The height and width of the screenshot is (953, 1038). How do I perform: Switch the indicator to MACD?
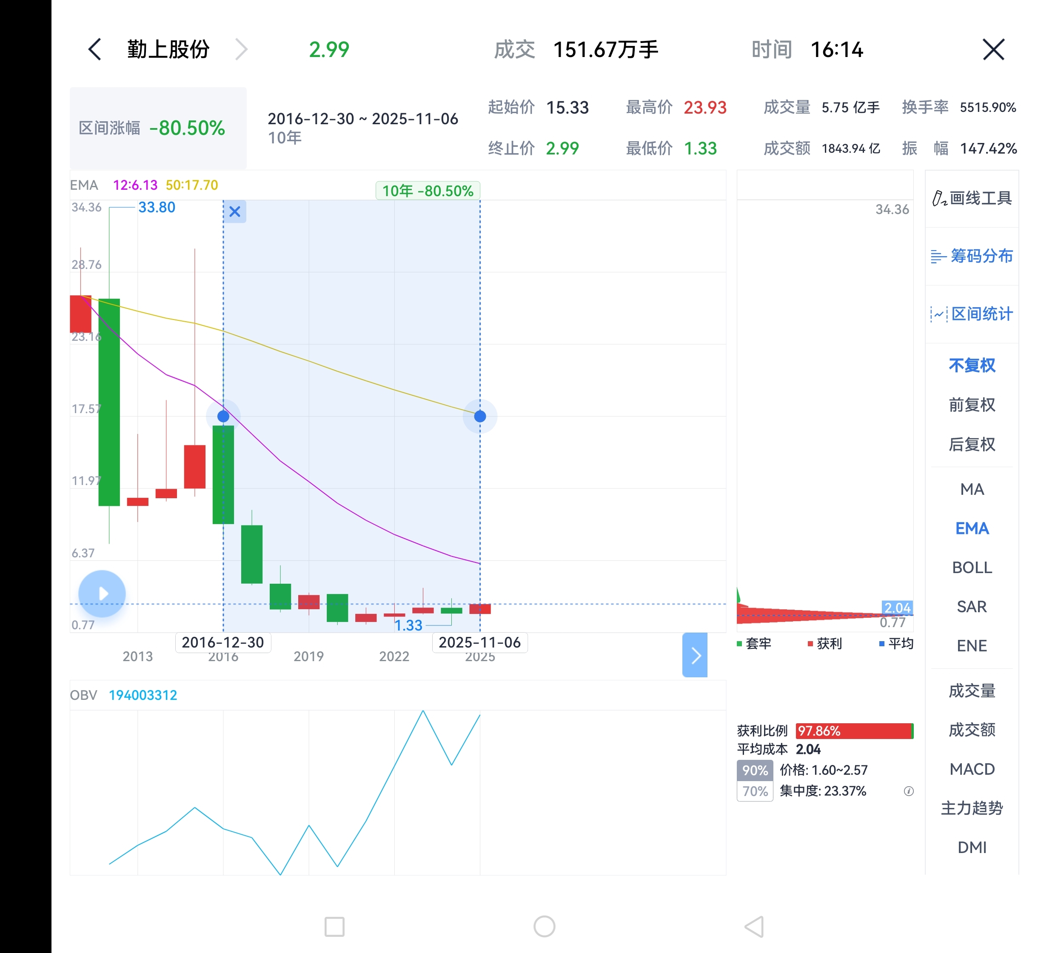pos(972,769)
